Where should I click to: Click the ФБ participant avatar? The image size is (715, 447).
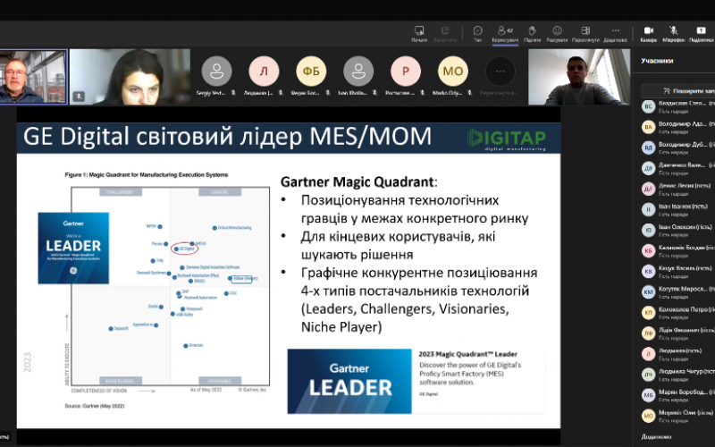tap(311, 72)
